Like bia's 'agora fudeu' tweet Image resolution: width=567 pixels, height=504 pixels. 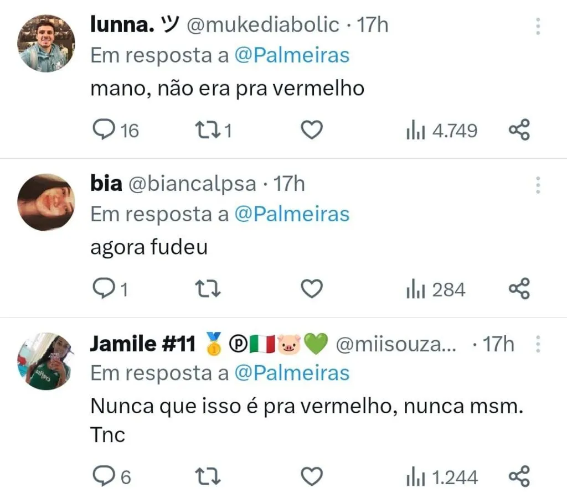point(312,289)
